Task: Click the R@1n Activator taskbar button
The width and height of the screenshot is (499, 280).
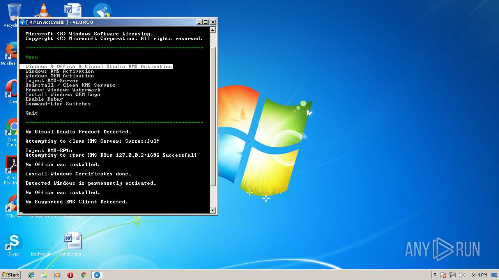Action: tap(97, 275)
